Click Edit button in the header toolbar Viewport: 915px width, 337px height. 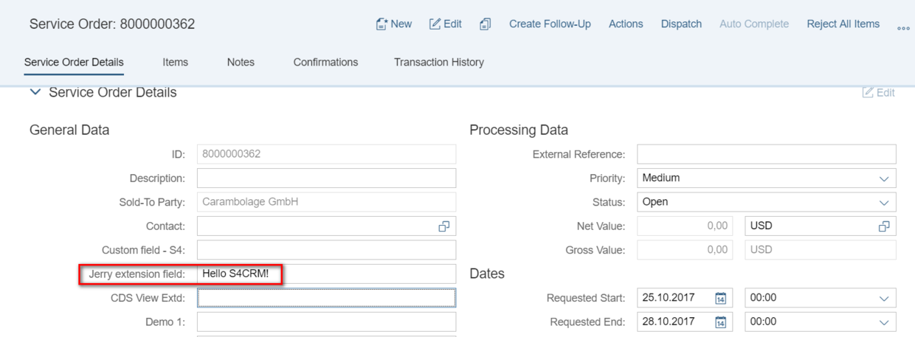tap(445, 24)
